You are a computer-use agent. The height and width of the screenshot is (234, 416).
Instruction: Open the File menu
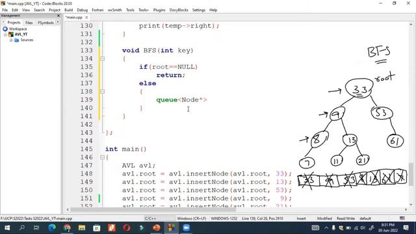click(x=5, y=10)
